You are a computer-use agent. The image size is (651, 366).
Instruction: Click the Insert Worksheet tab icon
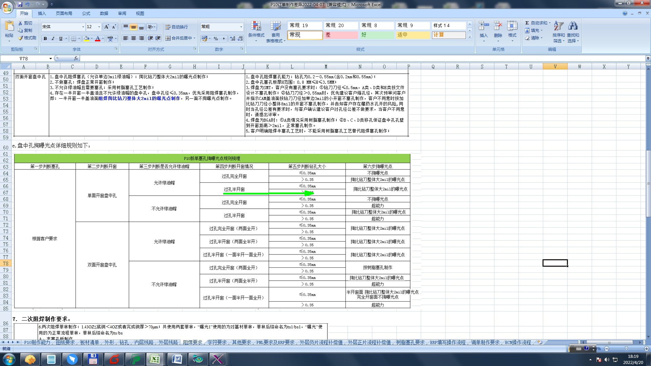pos(540,343)
